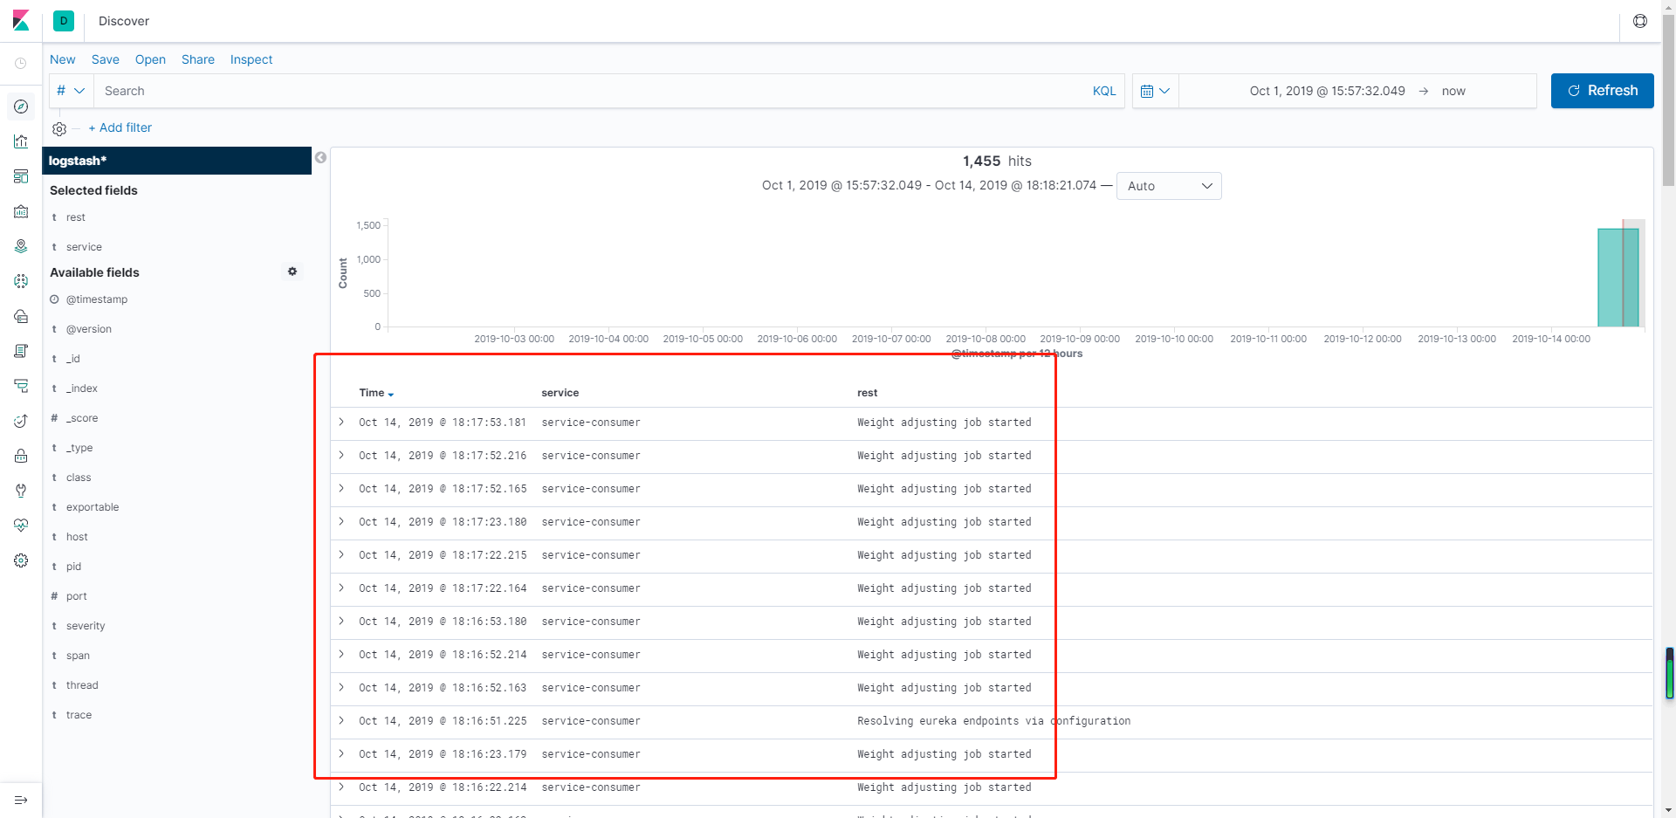Click the Kibana logo
Viewport: 1676px width, 818px height.
21,20
